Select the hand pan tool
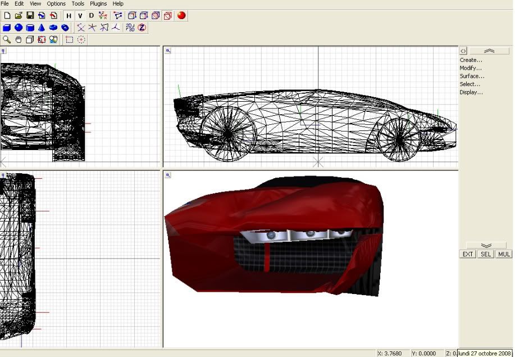The width and height of the screenshot is (515, 357). coord(19,39)
